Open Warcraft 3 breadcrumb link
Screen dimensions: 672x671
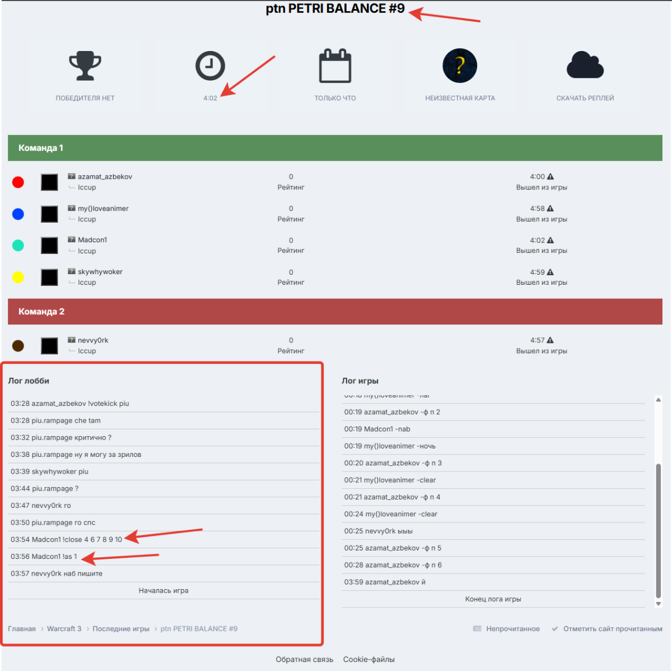tap(64, 629)
